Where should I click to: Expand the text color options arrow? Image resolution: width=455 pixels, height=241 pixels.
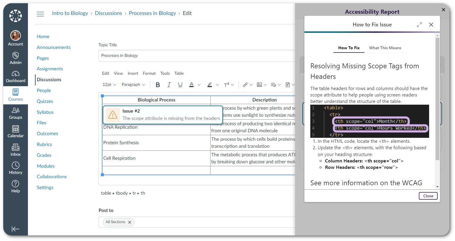[199, 85]
